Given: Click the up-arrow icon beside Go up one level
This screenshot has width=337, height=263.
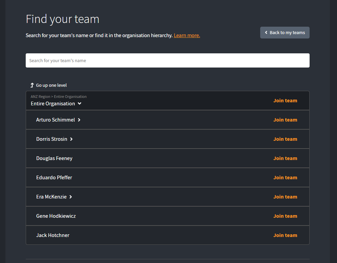Looking at the screenshot, I should pos(32,85).
